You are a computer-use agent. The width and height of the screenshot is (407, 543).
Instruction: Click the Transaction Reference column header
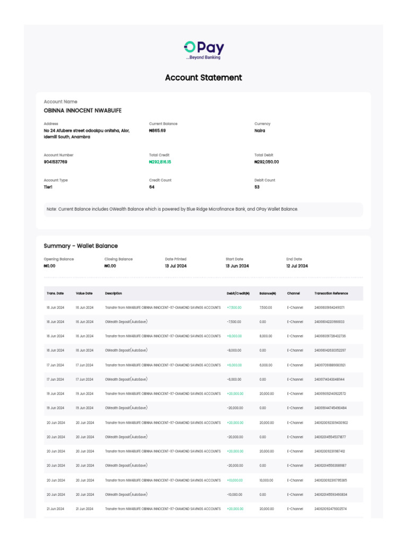coord(331,293)
